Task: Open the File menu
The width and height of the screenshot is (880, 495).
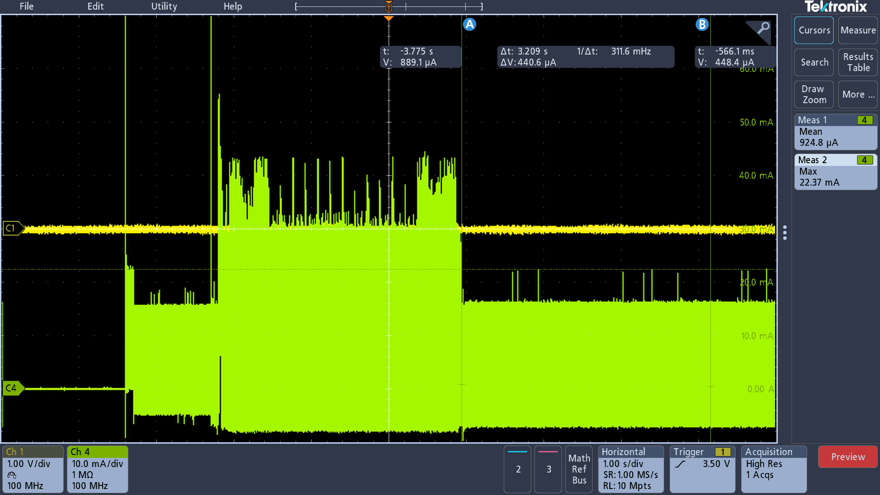Action: [26, 6]
